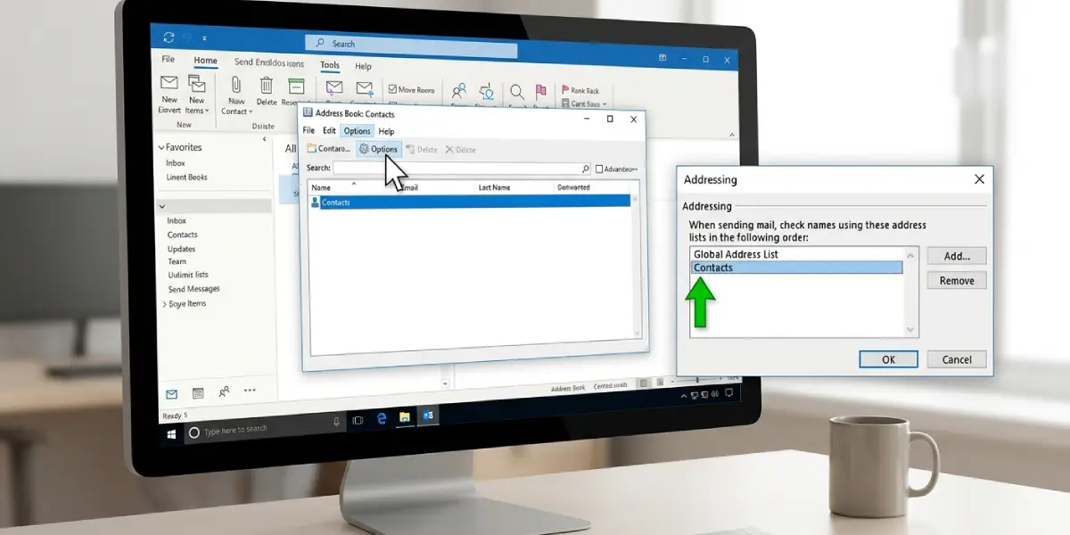
Task: Click the Rank Fack flag item
Action: tap(580, 90)
